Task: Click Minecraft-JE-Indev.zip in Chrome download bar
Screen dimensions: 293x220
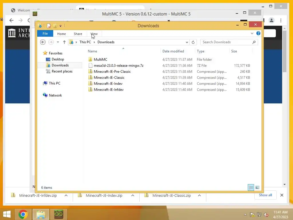Action: click(104, 195)
